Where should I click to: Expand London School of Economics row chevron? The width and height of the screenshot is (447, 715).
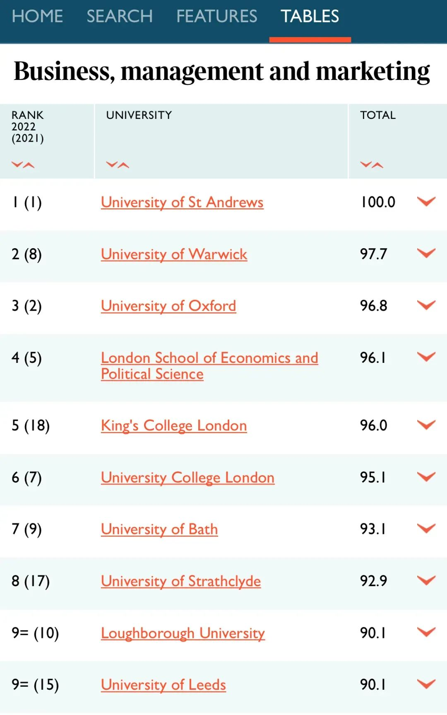pyautogui.click(x=426, y=357)
